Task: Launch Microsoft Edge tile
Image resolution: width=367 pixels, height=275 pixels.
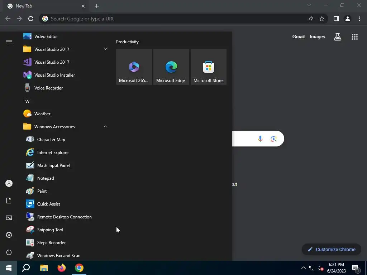Action: coord(171,67)
